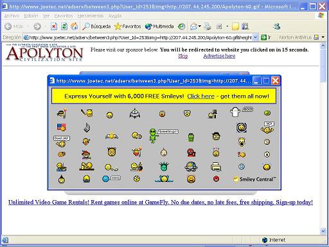This screenshot has width=329, height=247.
Task: Click the Print toolbar icon
Action: 208,26
